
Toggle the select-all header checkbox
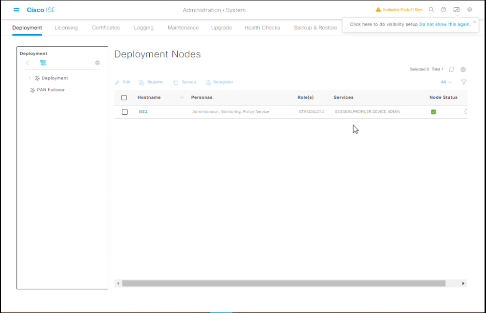click(x=124, y=97)
